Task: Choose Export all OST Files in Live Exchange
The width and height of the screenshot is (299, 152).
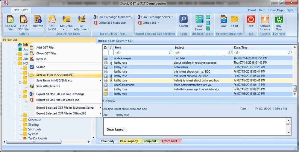Action: [65, 94]
